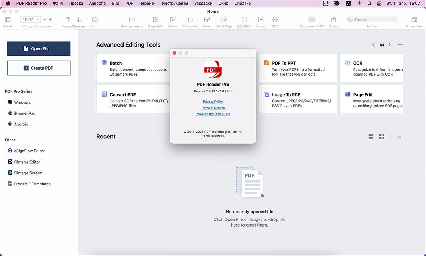Open the Form toolbar icon
This screenshot has height=256, width=426.
tap(207, 20)
